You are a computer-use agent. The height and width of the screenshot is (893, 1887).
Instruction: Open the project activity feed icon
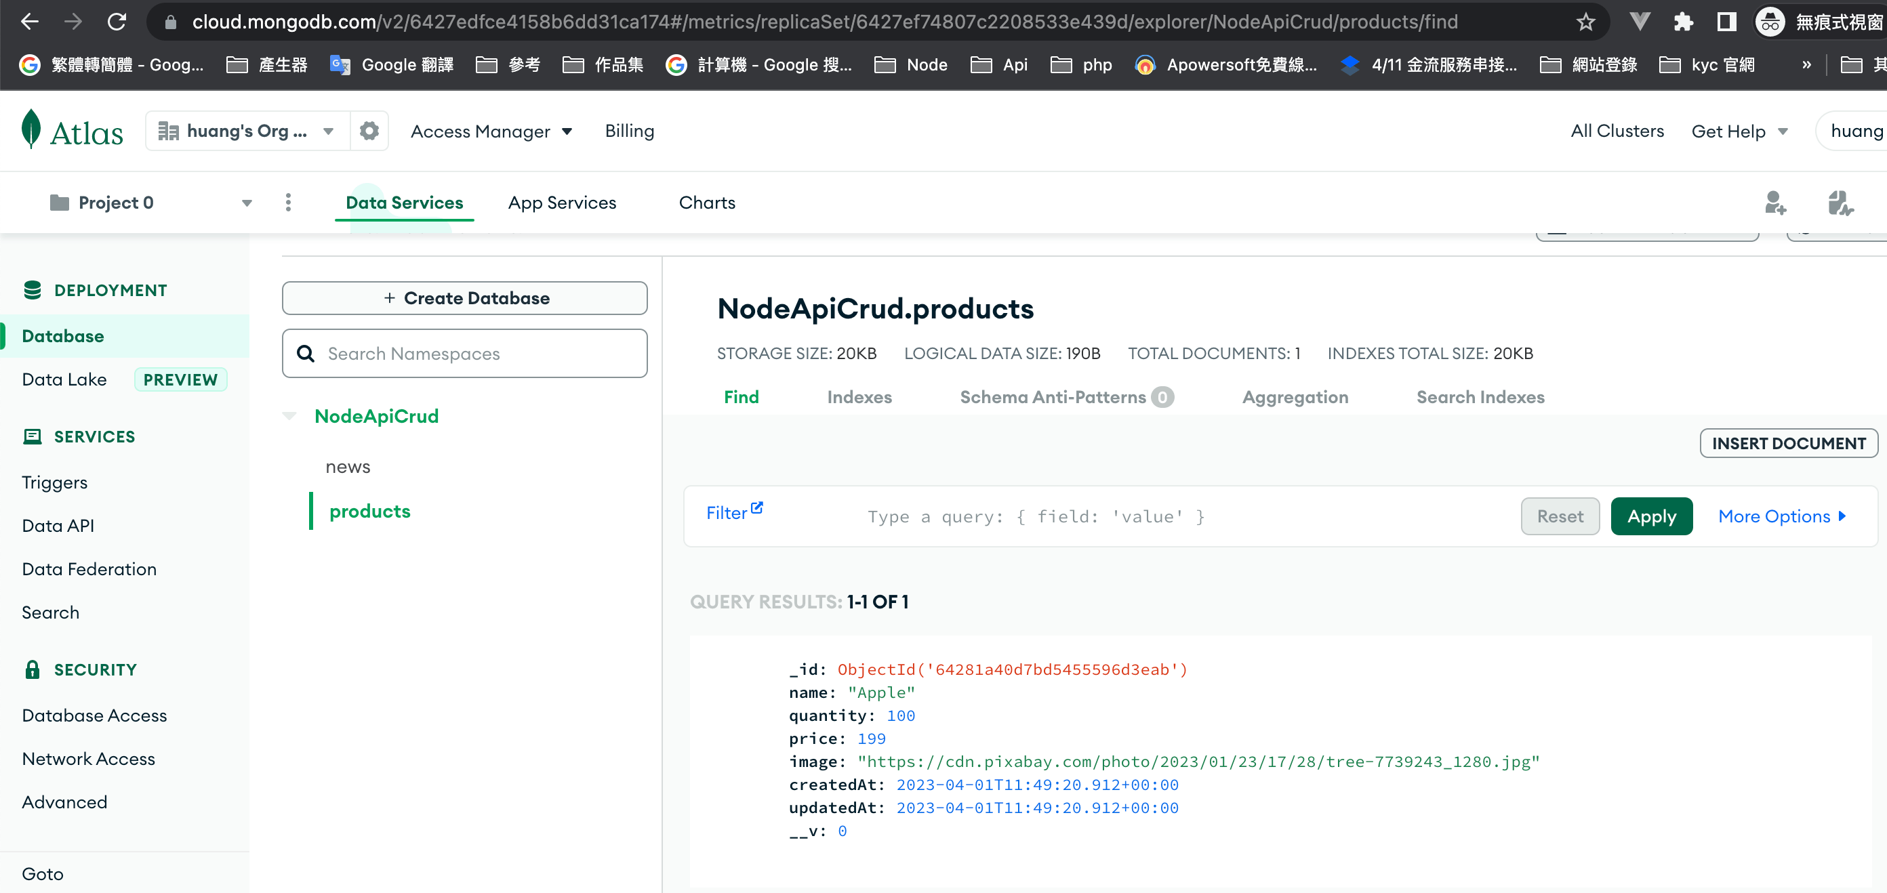[x=1840, y=203]
